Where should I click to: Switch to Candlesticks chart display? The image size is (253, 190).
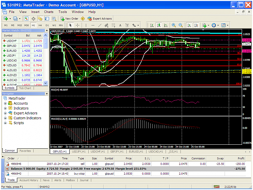(159, 25)
